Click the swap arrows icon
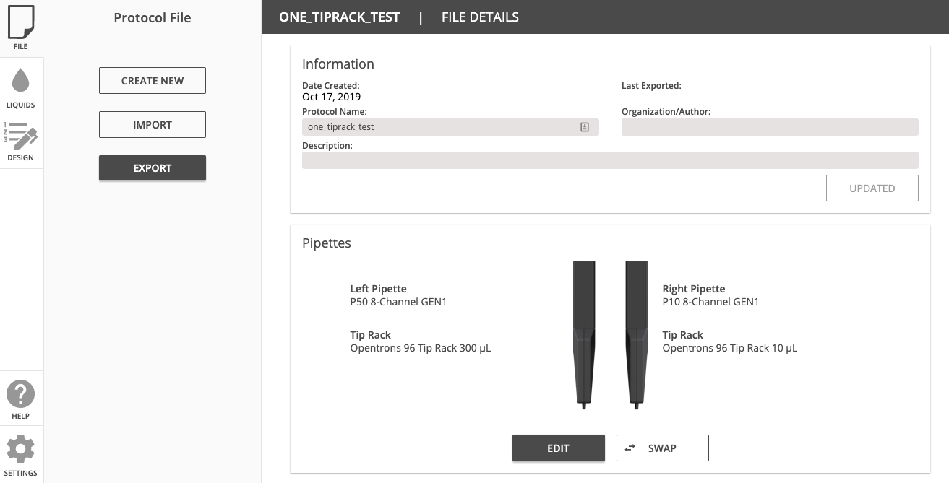 click(630, 448)
